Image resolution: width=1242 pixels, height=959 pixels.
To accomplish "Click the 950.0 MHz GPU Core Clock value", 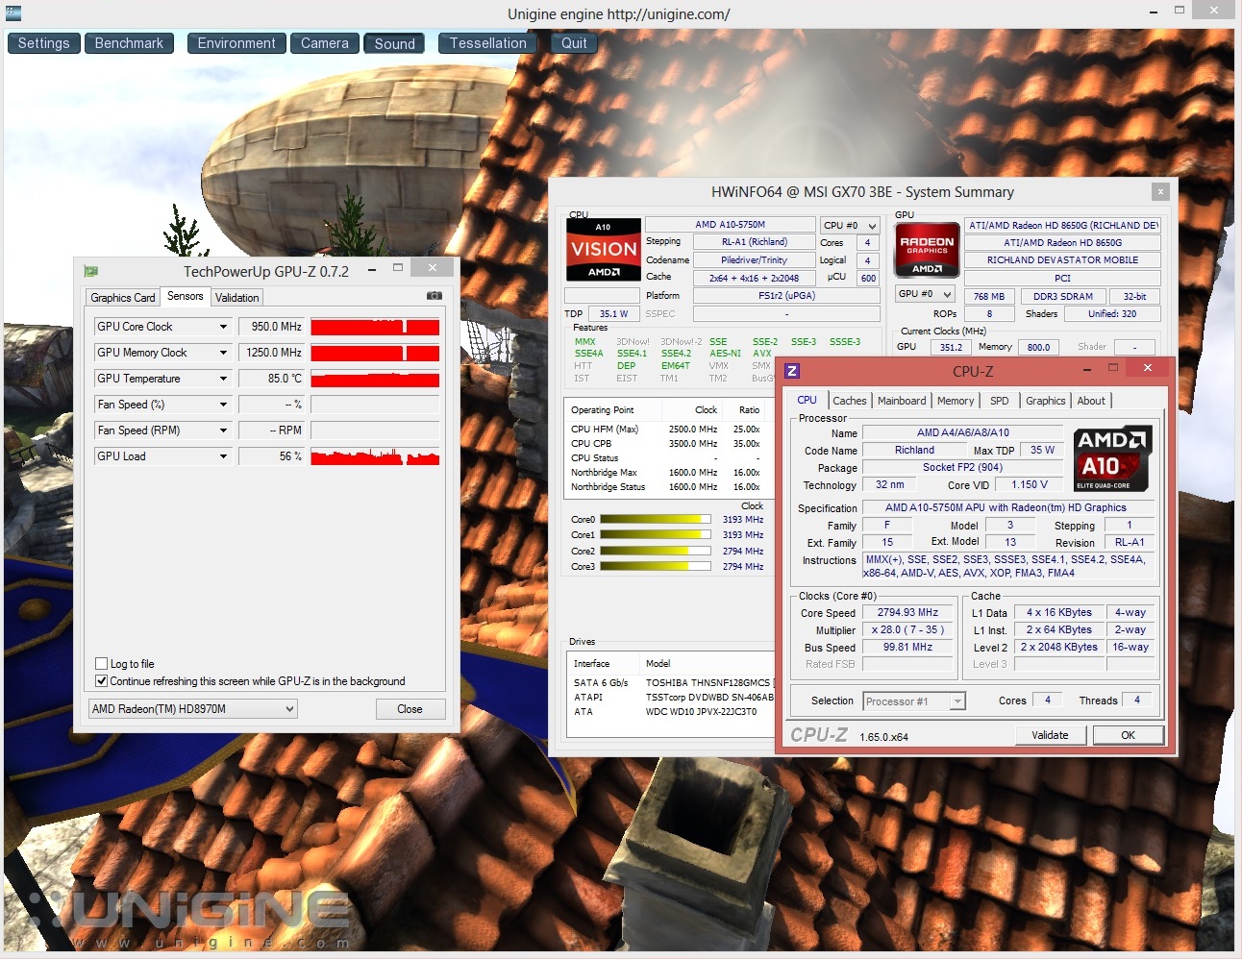I will (272, 327).
